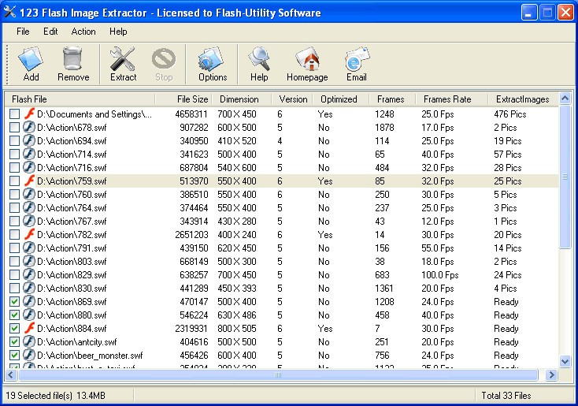578x406 pixels.
Task: Check the box for 678.swf
Action: tap(14, 128)
